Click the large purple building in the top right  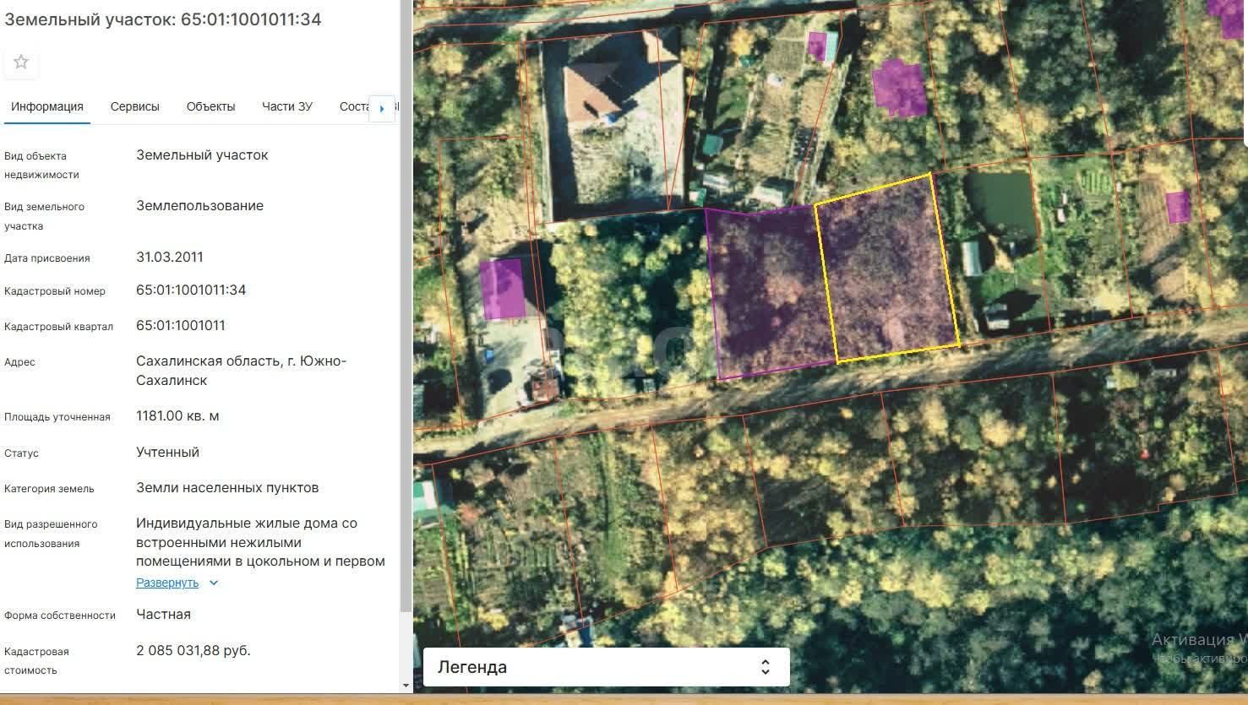[899, 86]
